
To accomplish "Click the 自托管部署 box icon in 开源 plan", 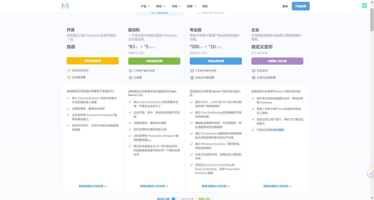I will [x=69, y=78].
